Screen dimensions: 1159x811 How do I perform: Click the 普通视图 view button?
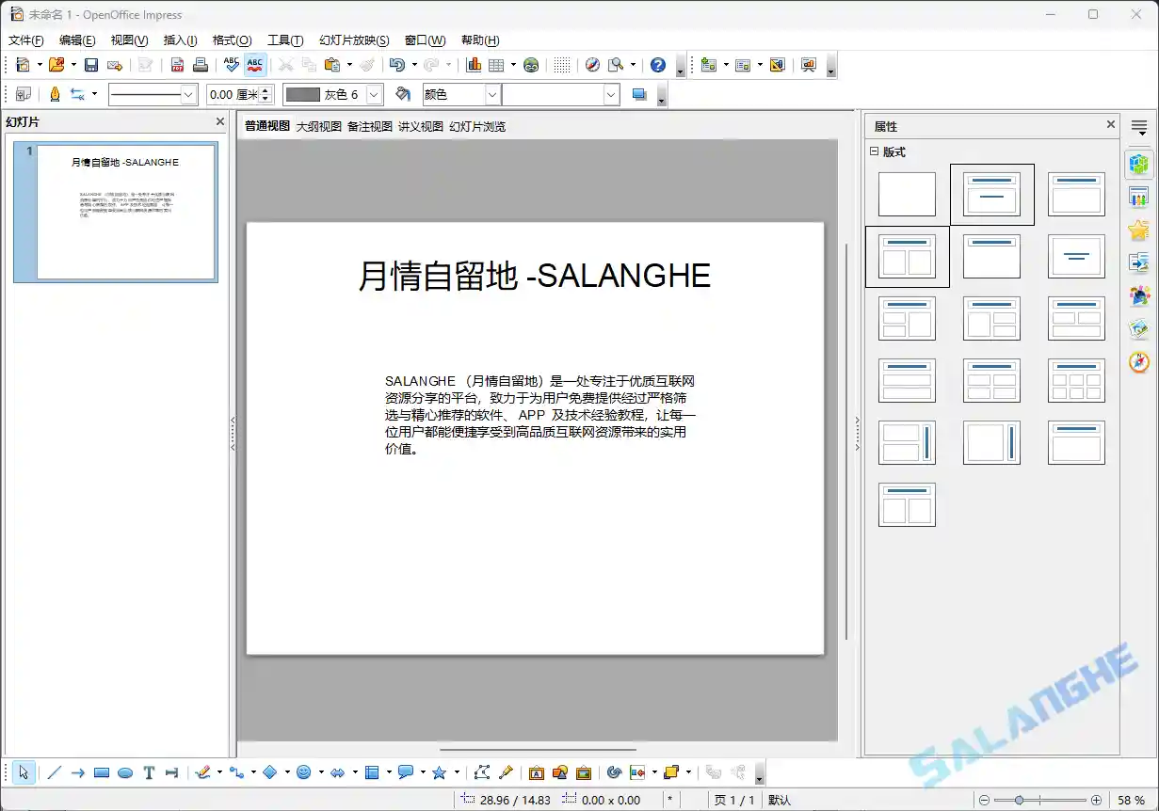pos(265,125)
